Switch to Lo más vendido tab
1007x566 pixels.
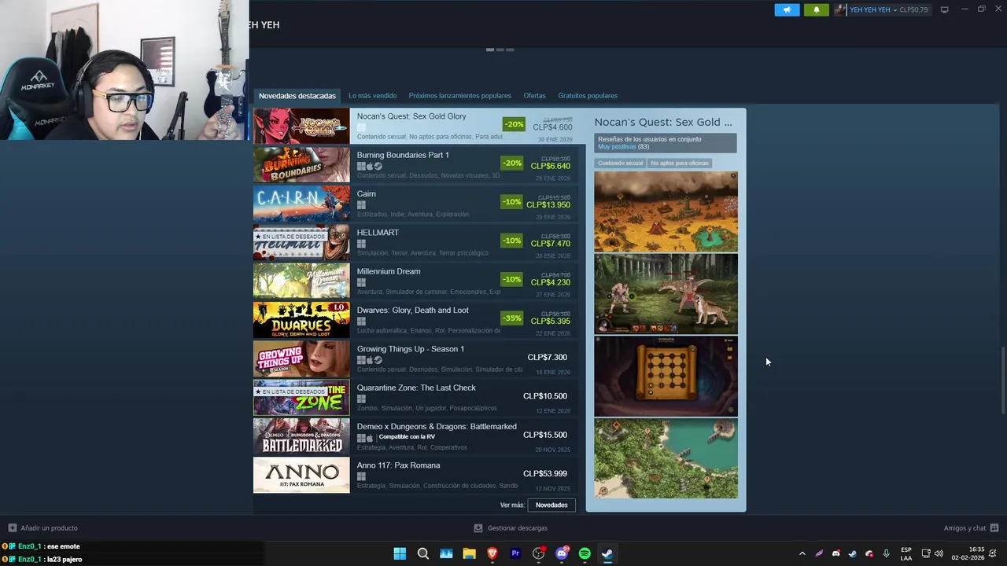[x=372, y=96]
